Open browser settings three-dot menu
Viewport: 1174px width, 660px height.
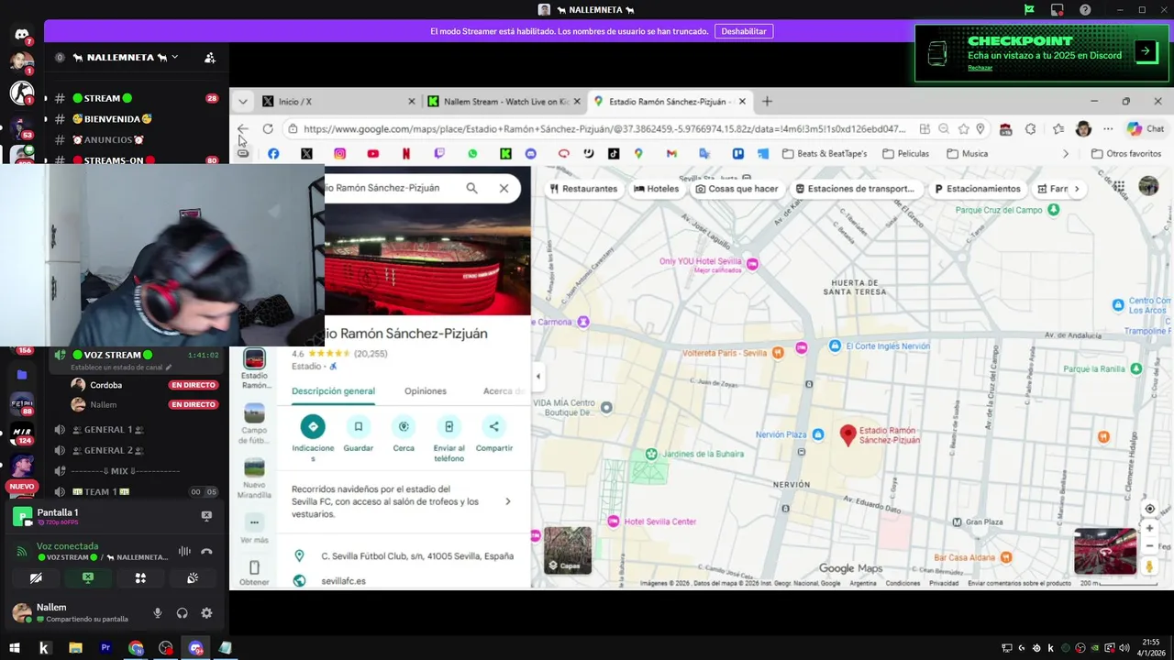[1108, 129]
